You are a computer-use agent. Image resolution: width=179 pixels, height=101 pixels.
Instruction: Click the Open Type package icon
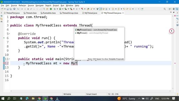[88, 9]
